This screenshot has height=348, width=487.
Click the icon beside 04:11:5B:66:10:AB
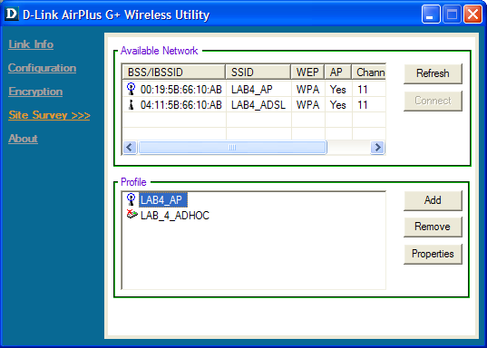131,105
